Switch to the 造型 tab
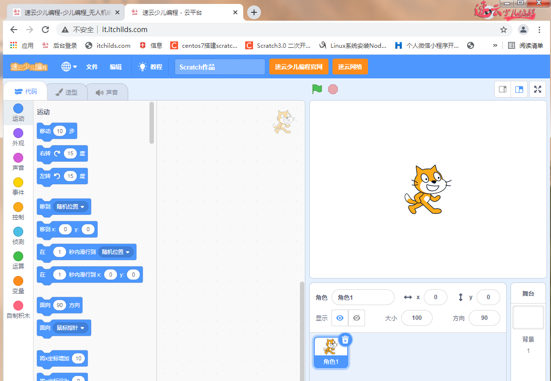The image size is (551, 381). coord(67,92)
